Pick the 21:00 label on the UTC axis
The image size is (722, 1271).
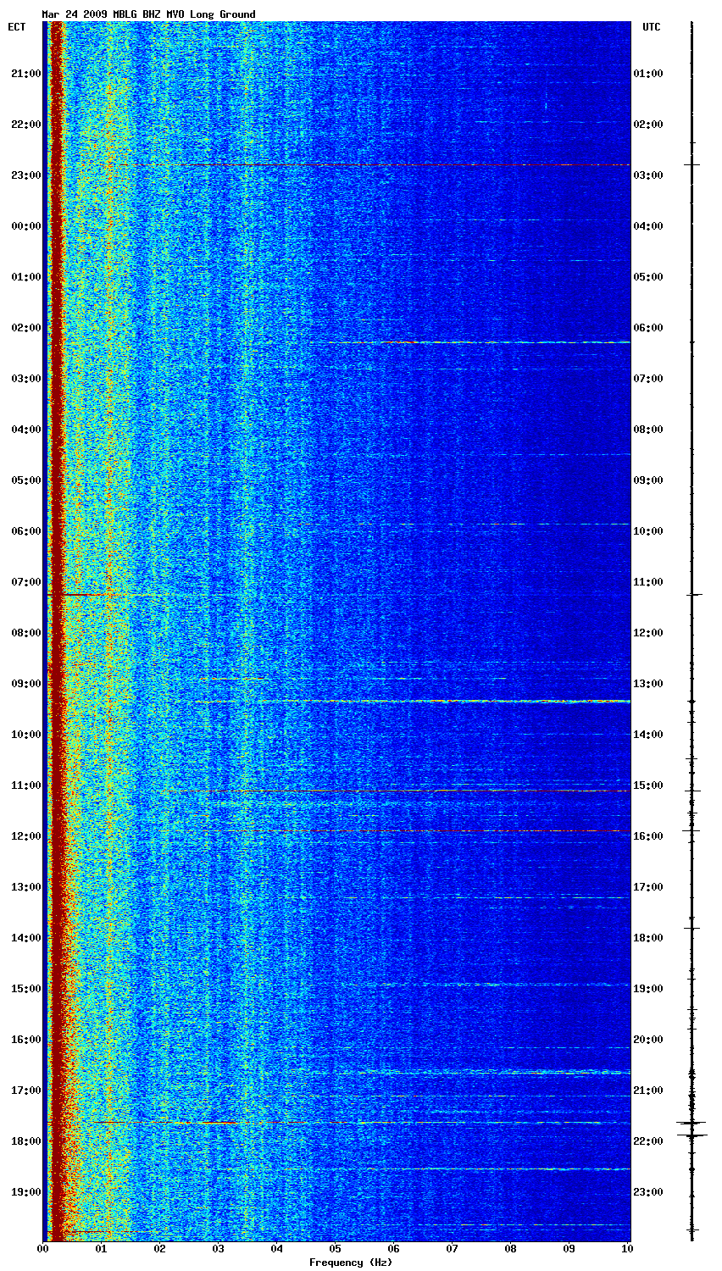pyautogui.click(x=648, y=1091)
